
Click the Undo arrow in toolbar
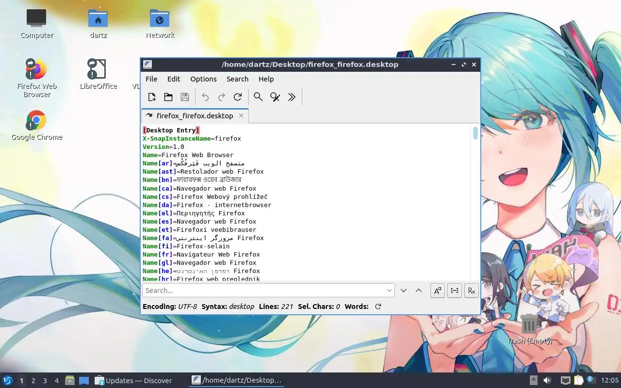[x=205, y=97]
